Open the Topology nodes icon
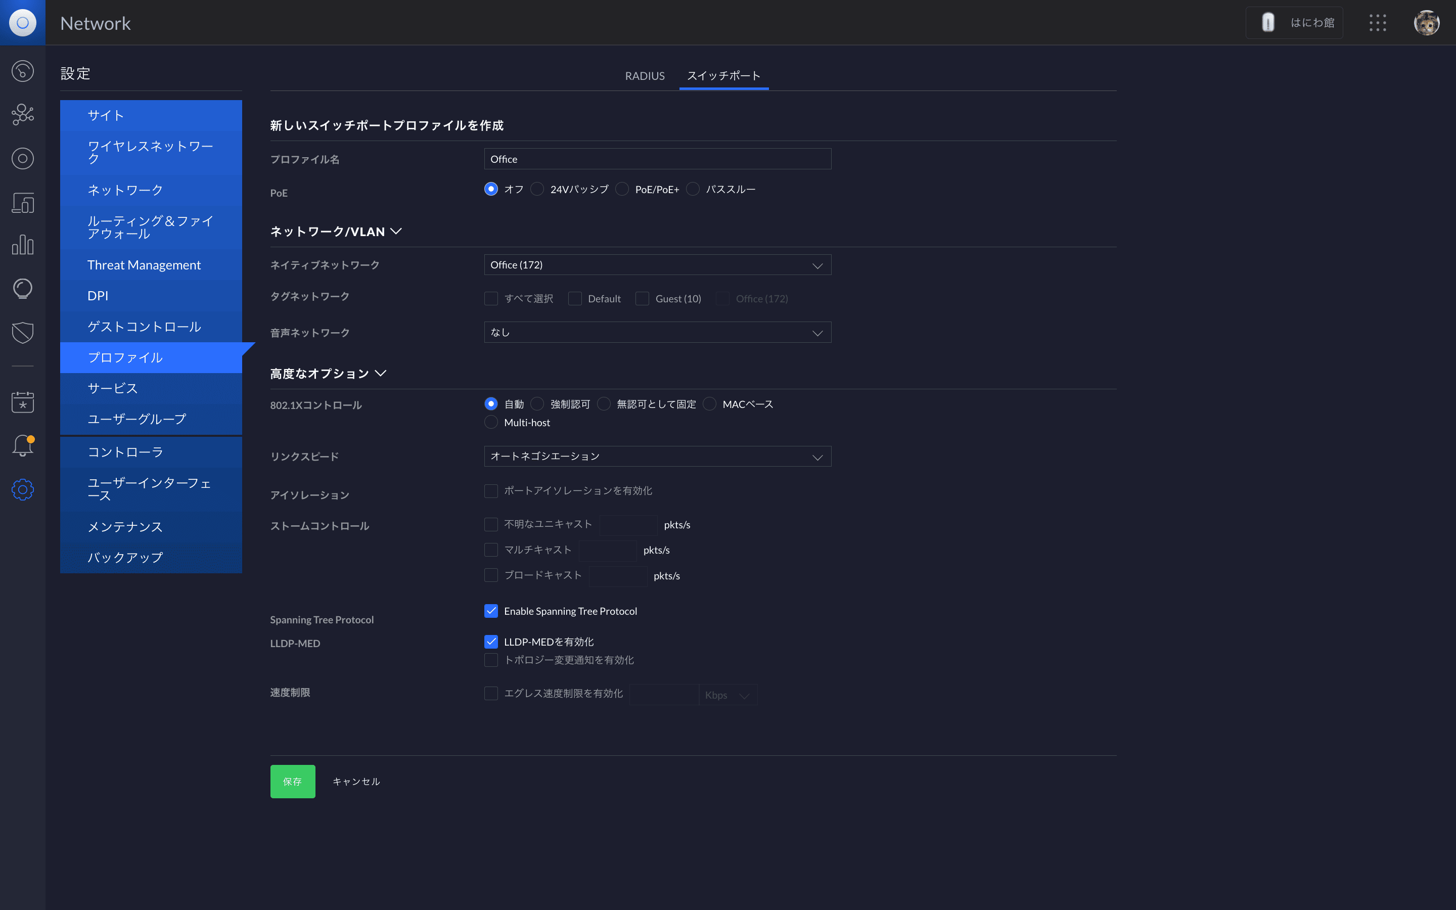 [22, 114]
